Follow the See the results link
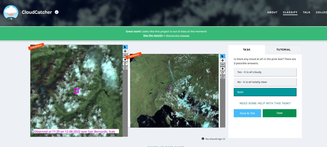The height and width of the screenshot is (147, 327). [153, 36]
